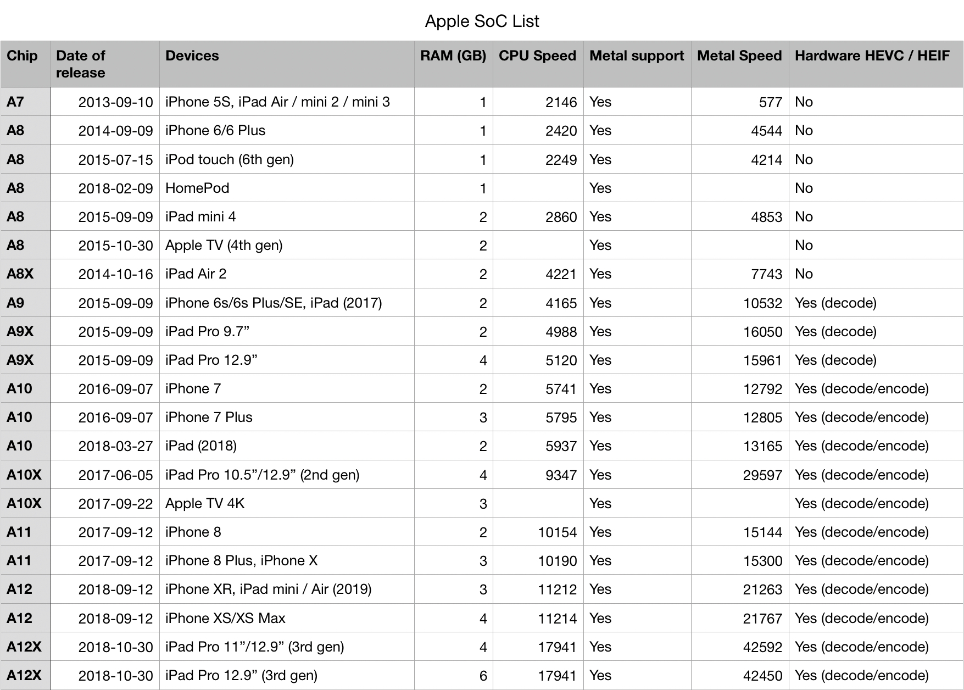Select the Chip column header

pyautogui.click(x=25, y=64)
